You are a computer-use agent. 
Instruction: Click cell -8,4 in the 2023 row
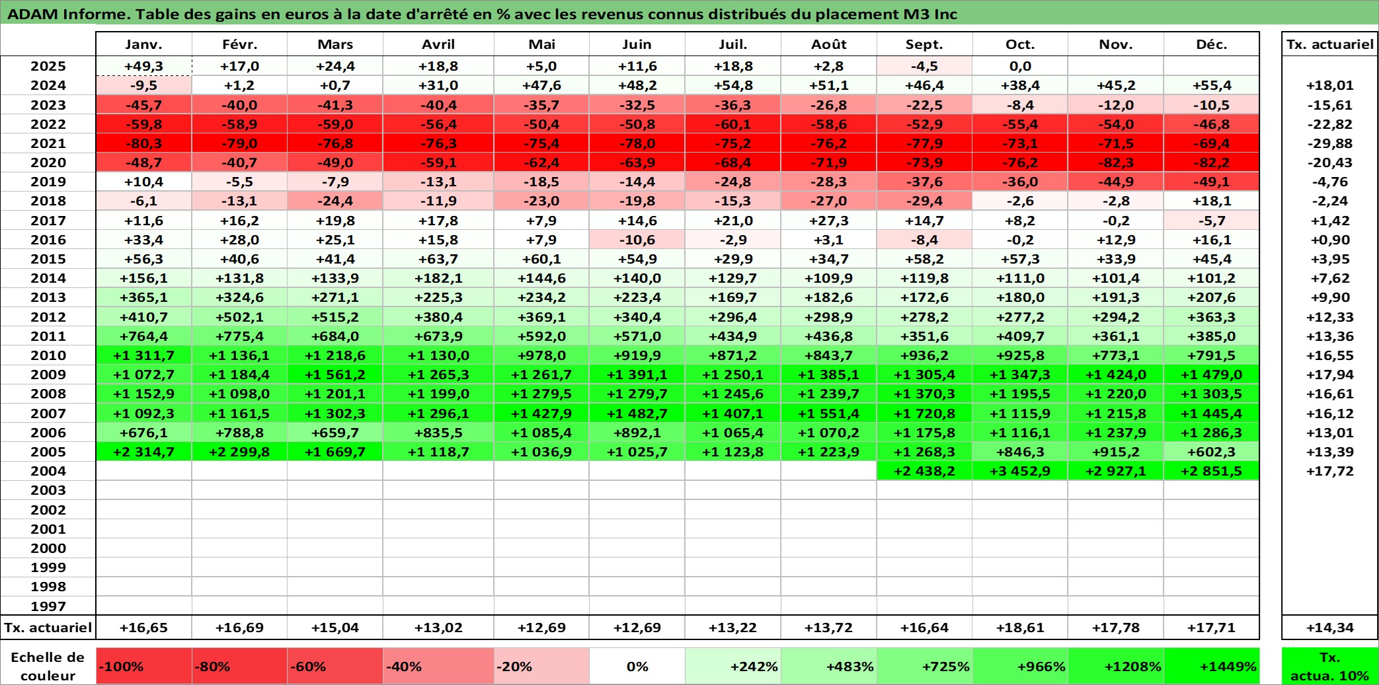pos(1020,105)
